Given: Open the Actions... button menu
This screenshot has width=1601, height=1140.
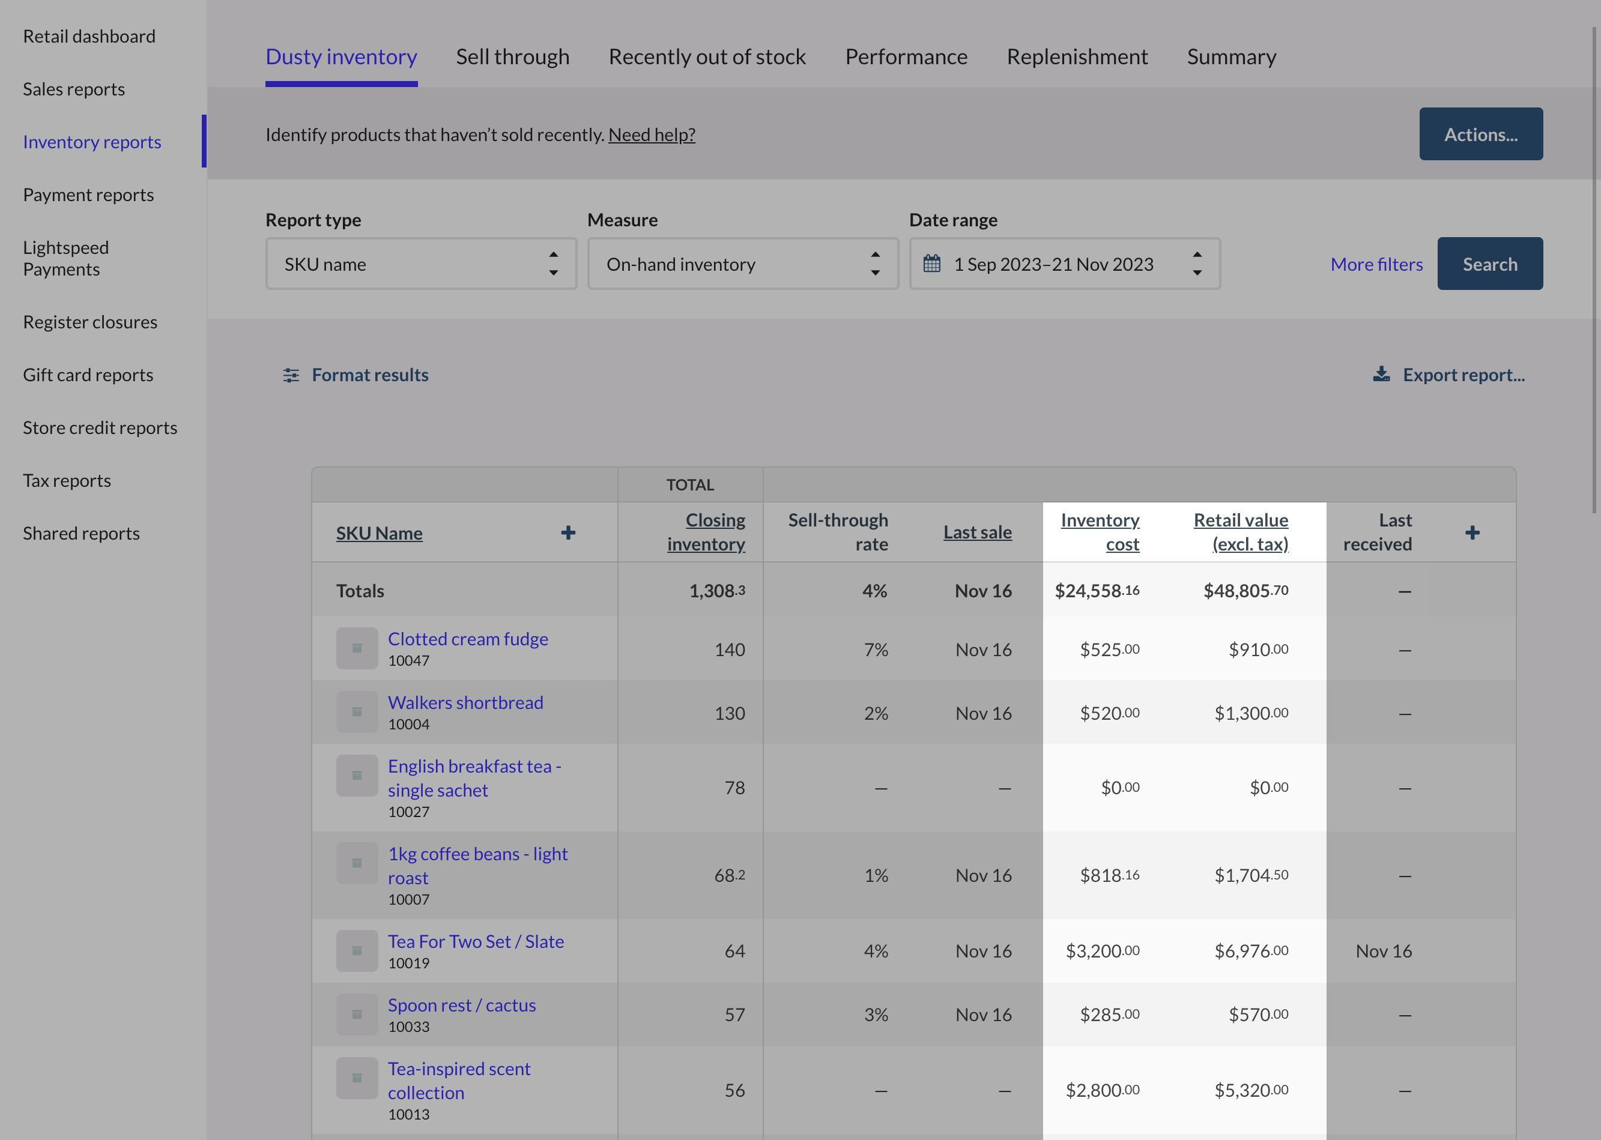Looking at the screenshot, I should [x=1481, y=134].
